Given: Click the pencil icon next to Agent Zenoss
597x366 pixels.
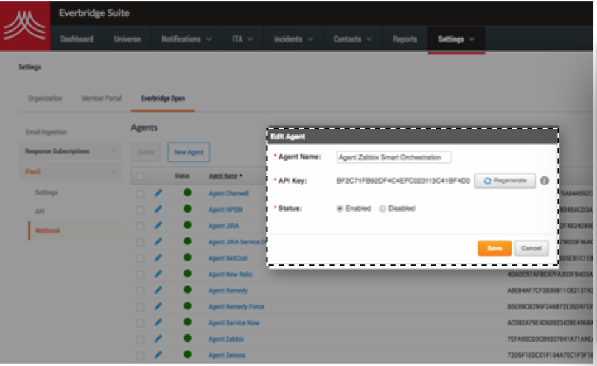Looking at the screenshot, I should pyautogui.click(x=158, y=354).
